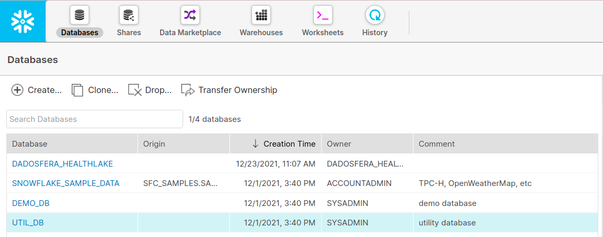Click the Transfer Ownership arrow icon
Screen dimensions: 603x237
tap(188, 90)
